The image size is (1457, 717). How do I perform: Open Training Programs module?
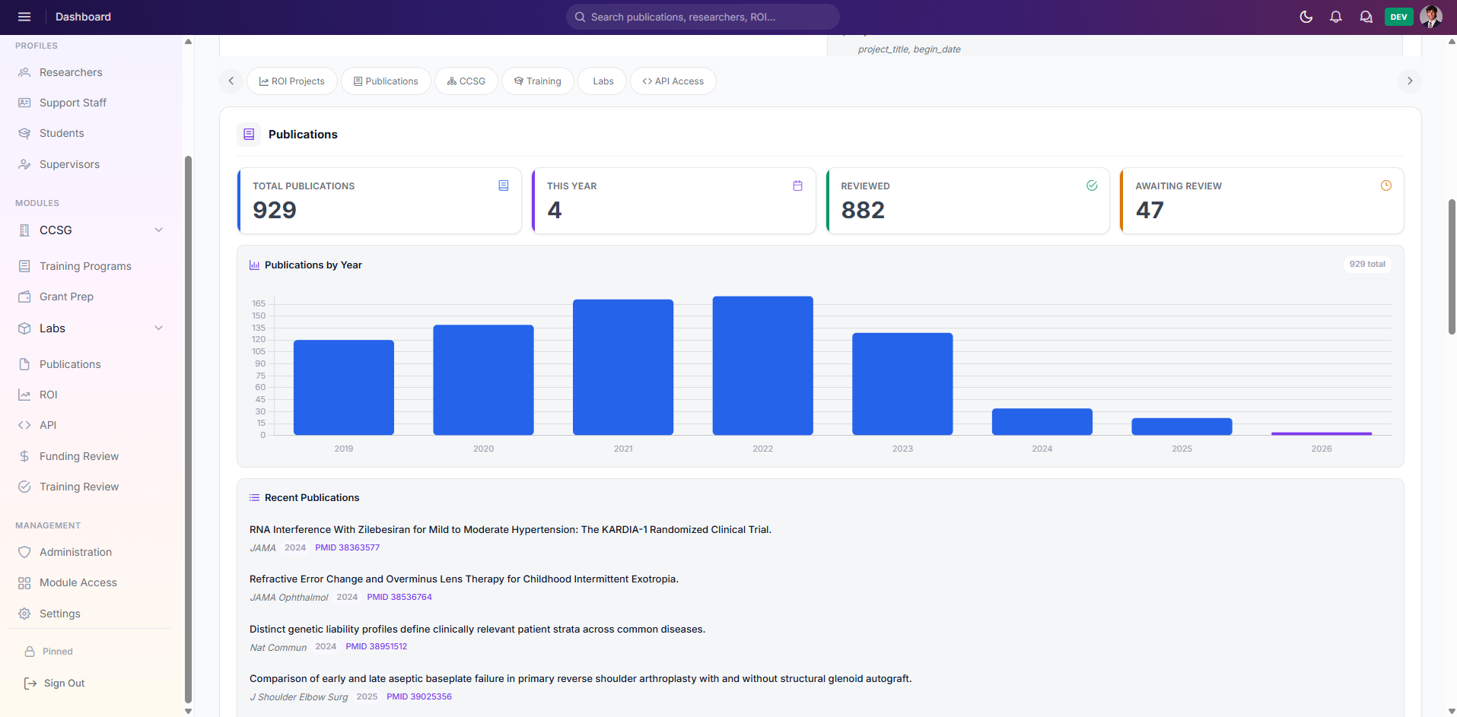[85, 266]
